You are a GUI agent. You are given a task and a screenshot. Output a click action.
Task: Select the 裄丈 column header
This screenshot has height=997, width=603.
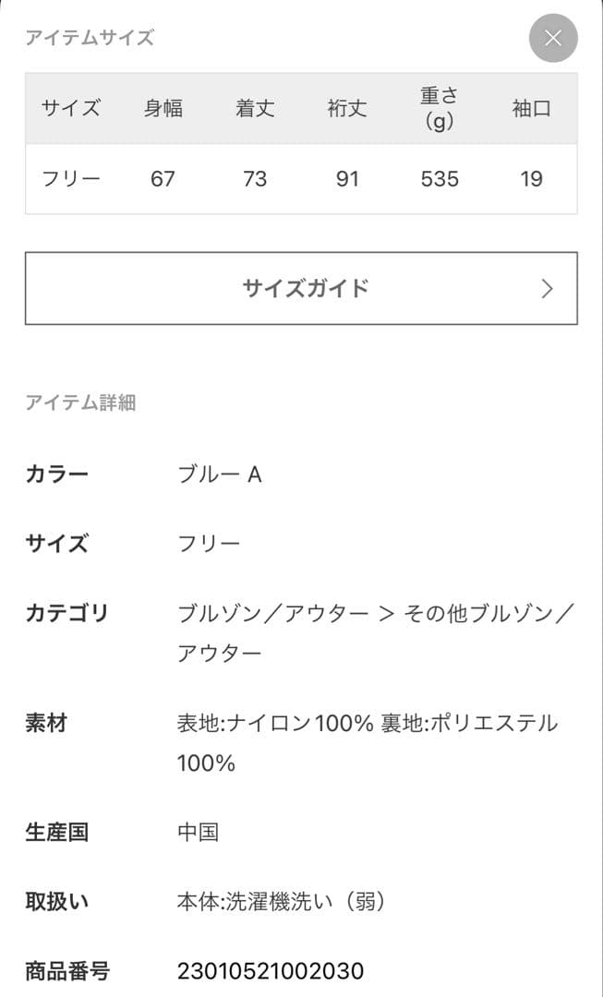click(x=347, y=108)
